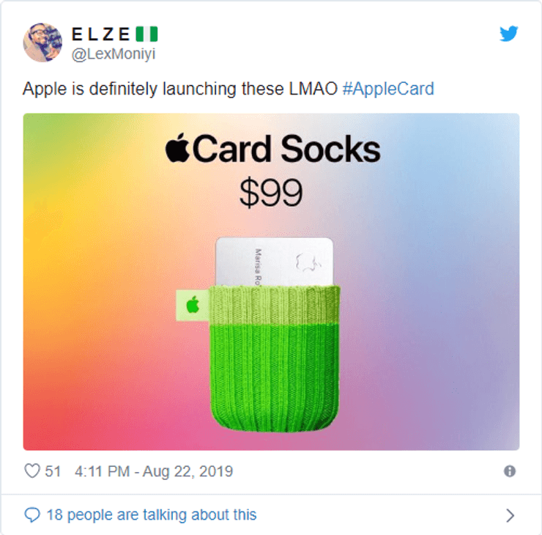Click the black Apple logo in image

177,147
